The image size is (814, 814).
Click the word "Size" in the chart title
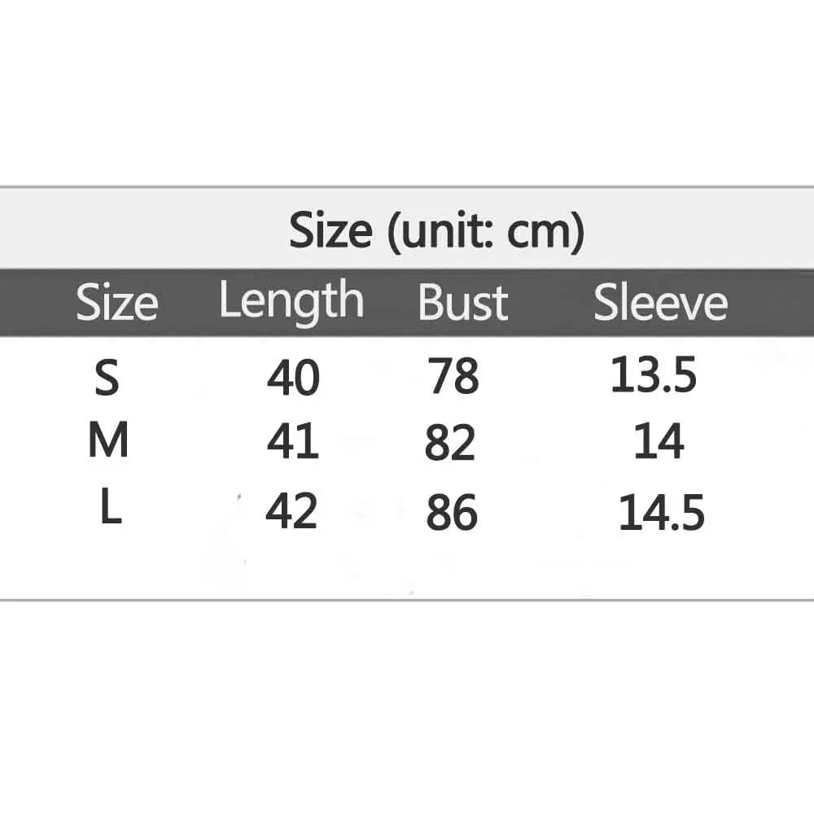(x=330, y=230)
